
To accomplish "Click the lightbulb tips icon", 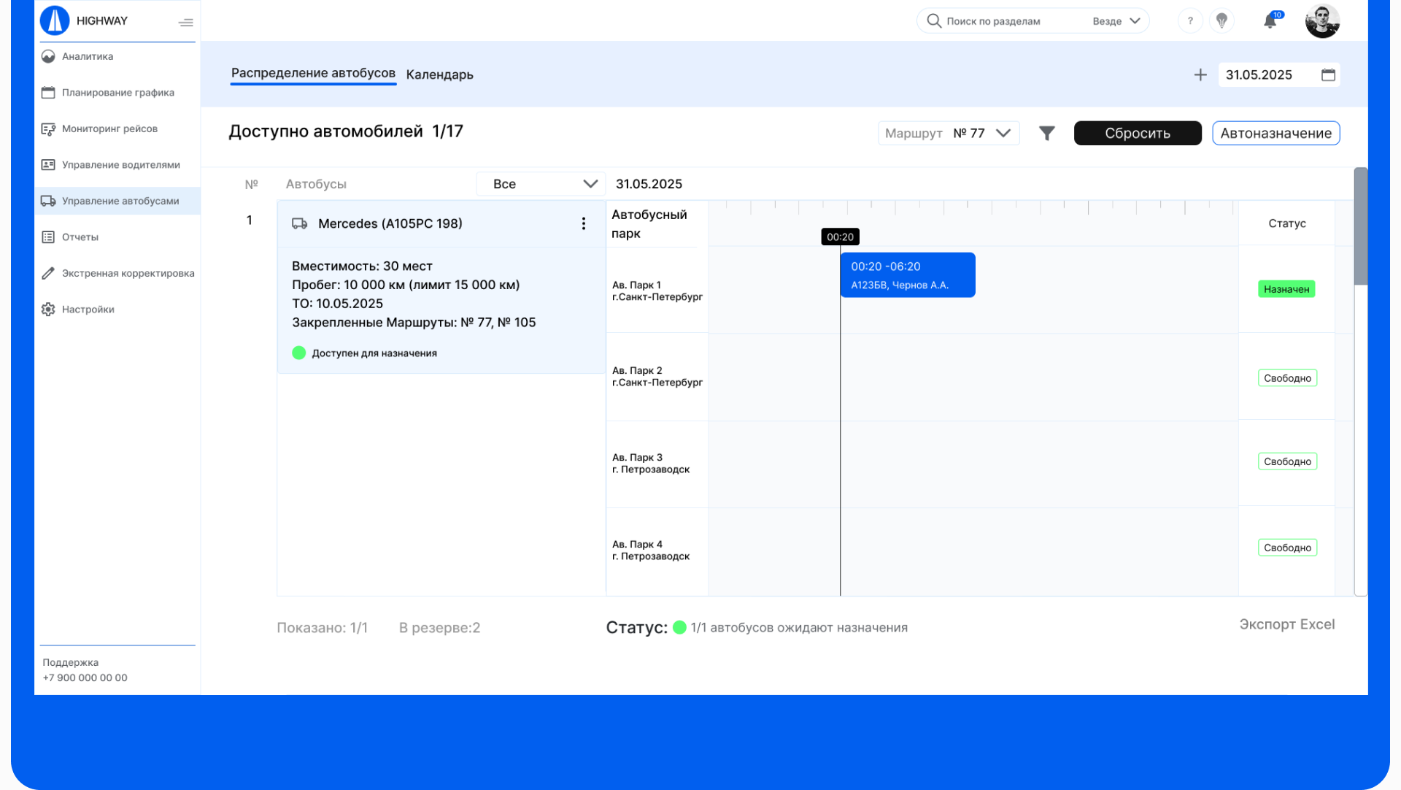I will click(x=1222, y=20).
